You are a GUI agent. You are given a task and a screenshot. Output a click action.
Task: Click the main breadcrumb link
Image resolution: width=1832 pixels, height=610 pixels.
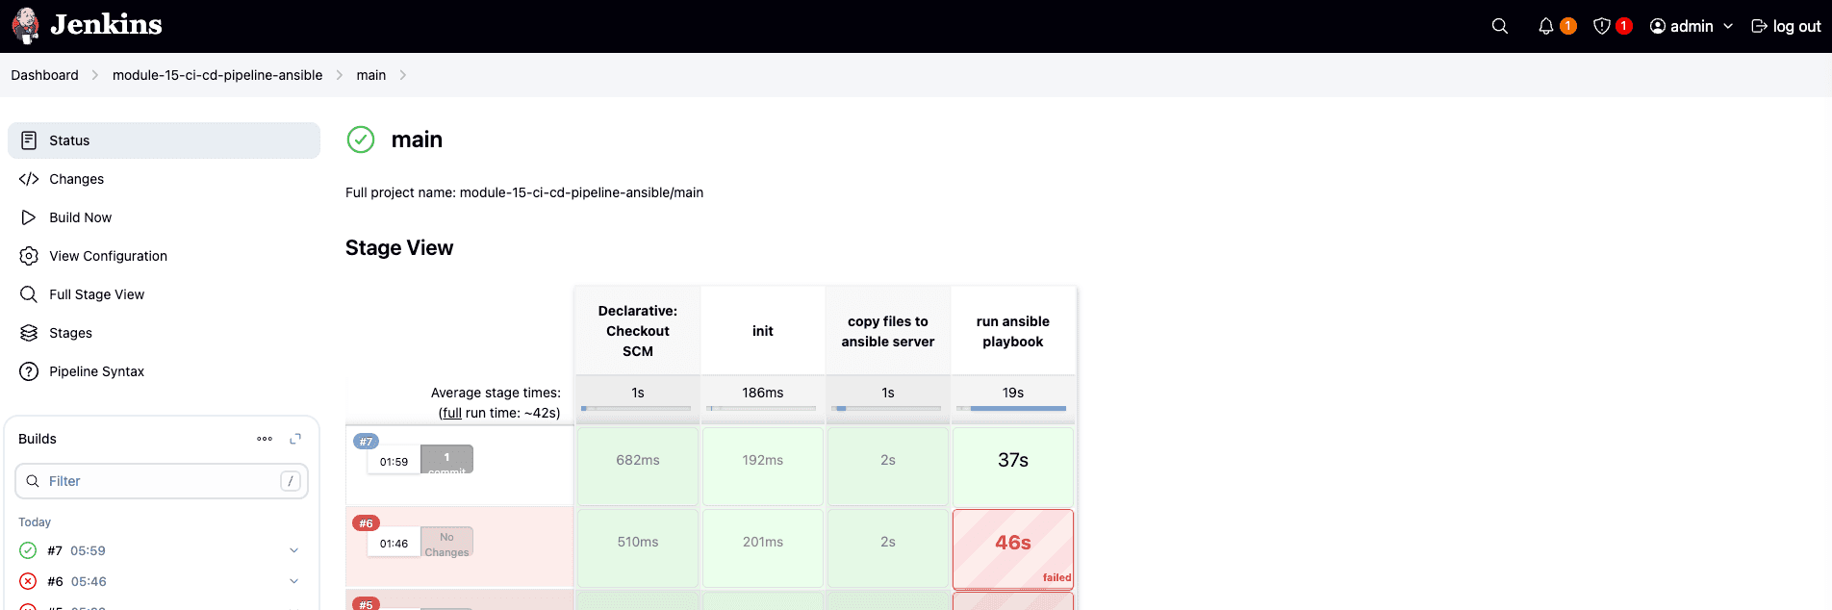371,75
